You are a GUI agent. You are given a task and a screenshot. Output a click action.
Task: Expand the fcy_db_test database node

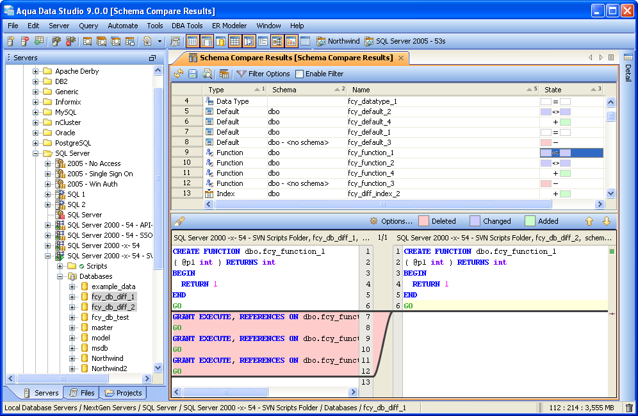coord(72,317)
